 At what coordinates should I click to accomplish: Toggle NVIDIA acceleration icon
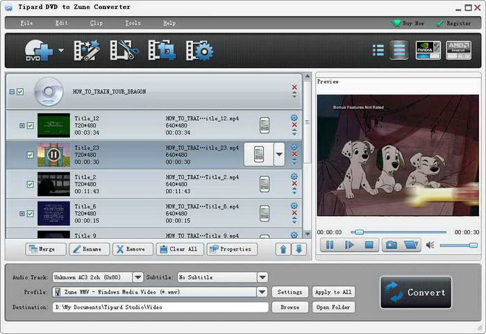[x=428, y=50]
